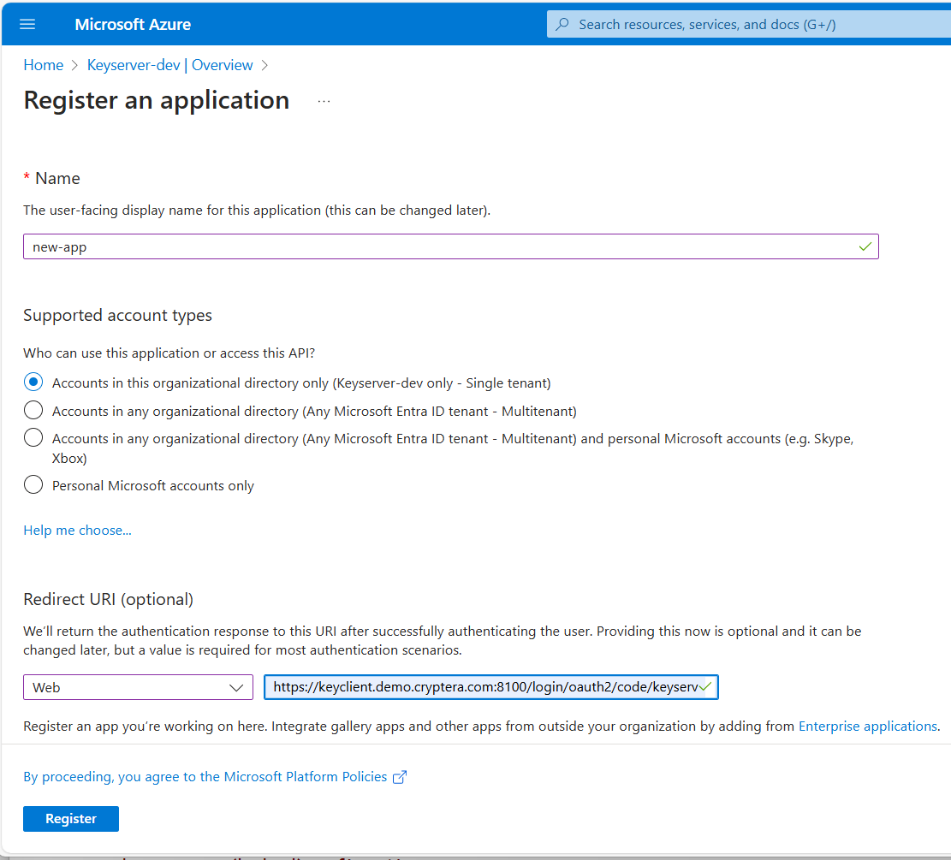Open the Enterprise applications link
951x860 pixels.
[x=867, y=726]
